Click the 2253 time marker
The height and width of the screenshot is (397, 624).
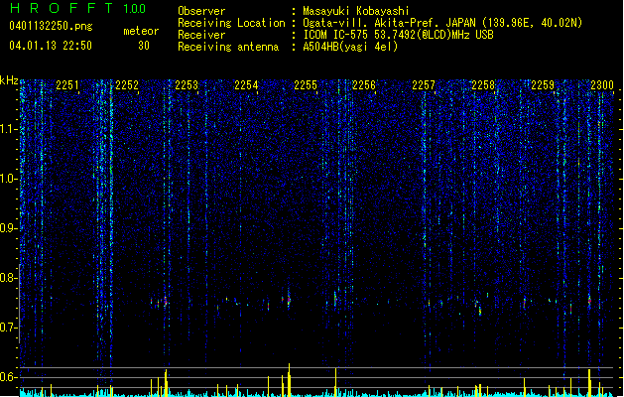click(x=187, y=85)
